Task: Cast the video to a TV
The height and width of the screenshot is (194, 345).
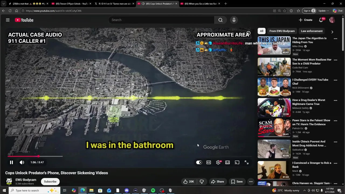Action: tap(237, 162)
